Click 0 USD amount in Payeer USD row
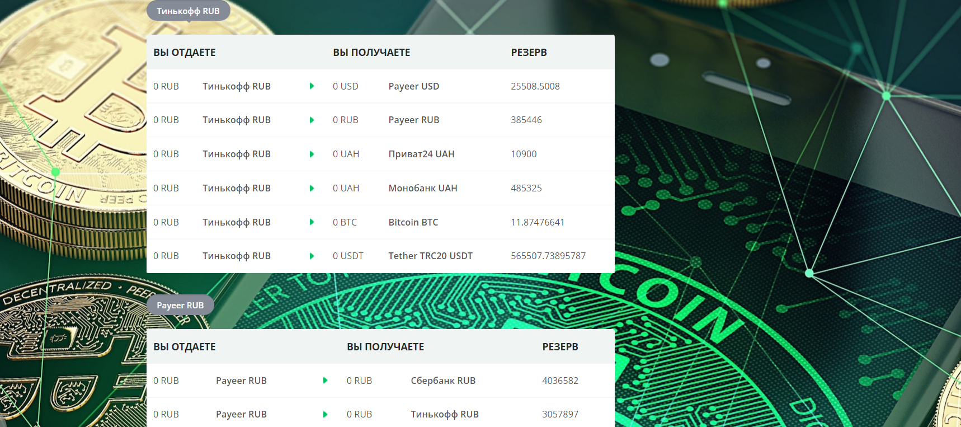The image size is (961, 427). (x=345, y=86)
